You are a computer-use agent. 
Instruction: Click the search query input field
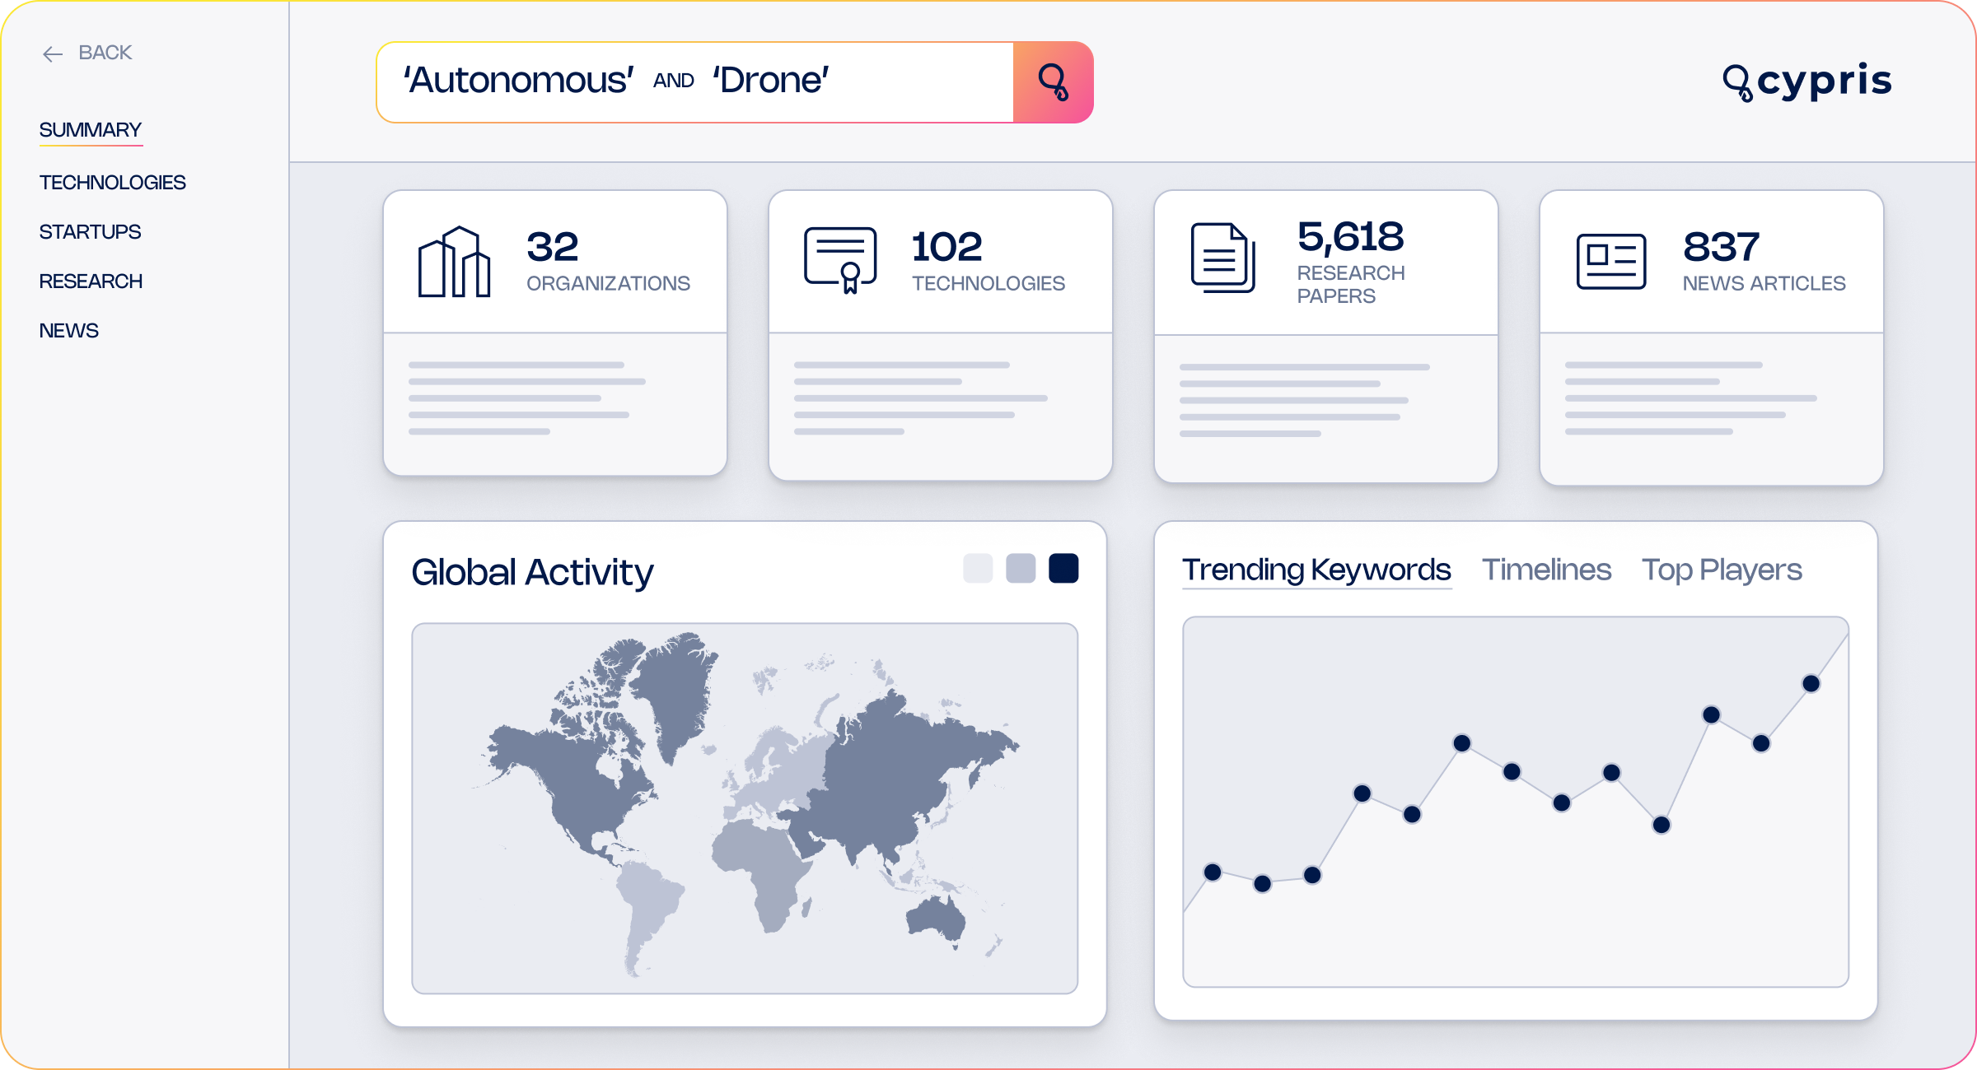pyautogui.click(x=695, y=82)
